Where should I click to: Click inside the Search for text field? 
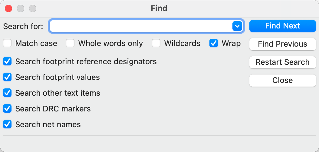(142, 26)
